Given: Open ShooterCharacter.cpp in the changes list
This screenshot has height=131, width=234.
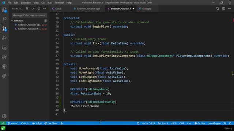Looking at the screenshot, I should pos(29,25).
